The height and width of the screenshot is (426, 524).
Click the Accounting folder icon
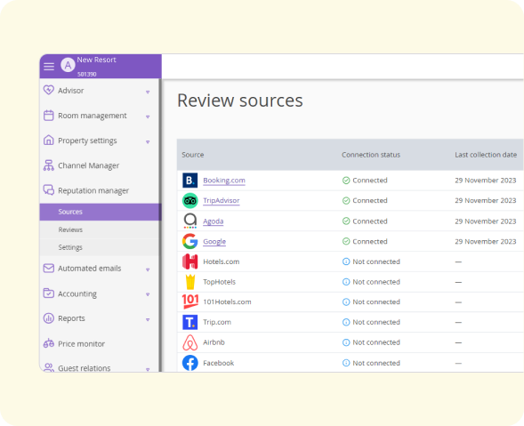click(x=48, y=293)
